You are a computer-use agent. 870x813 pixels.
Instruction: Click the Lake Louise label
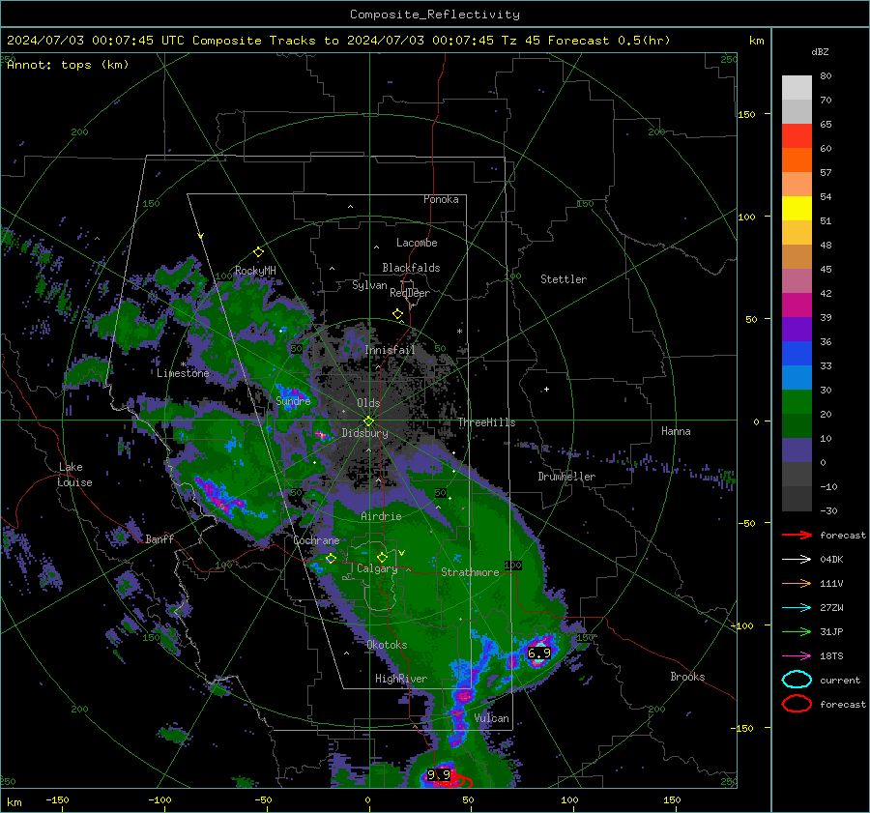(74, 475)
